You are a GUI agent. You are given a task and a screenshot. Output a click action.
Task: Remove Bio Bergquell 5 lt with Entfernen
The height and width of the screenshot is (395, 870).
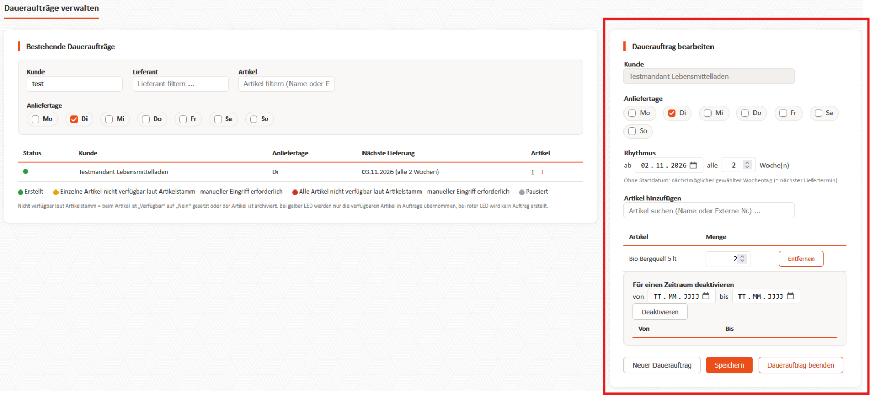coord(801,259)
